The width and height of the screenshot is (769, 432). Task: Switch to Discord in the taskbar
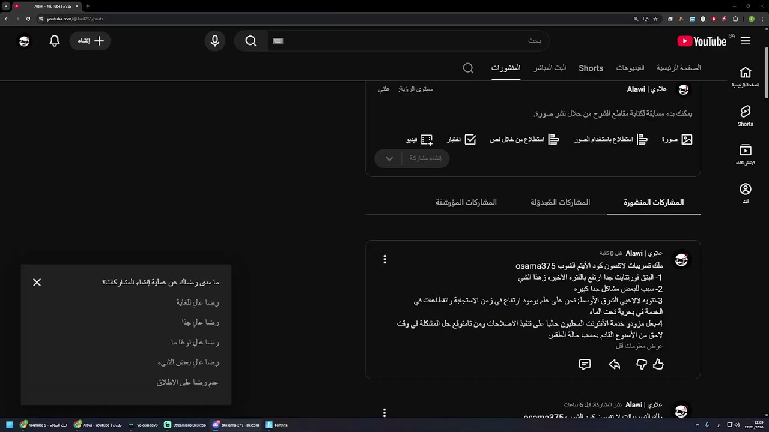coord(236,425)
